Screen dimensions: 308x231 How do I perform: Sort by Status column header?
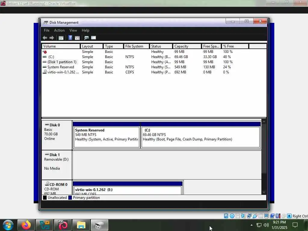point(161,46)
